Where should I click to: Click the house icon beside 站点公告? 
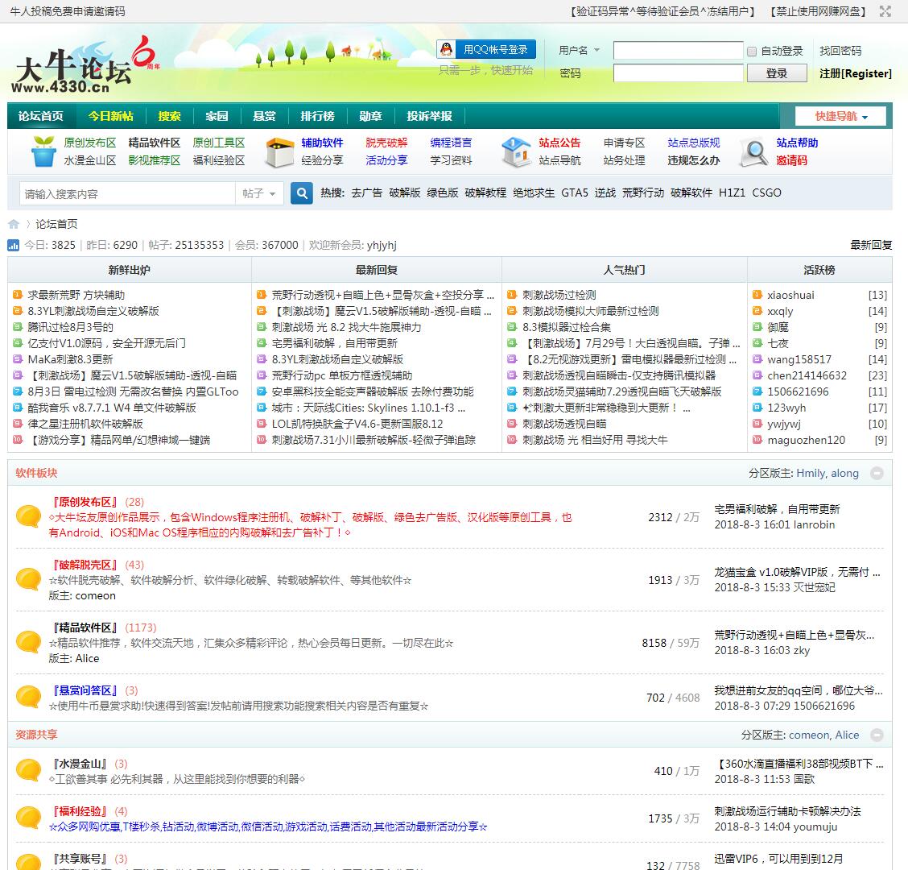coord(515,151)
